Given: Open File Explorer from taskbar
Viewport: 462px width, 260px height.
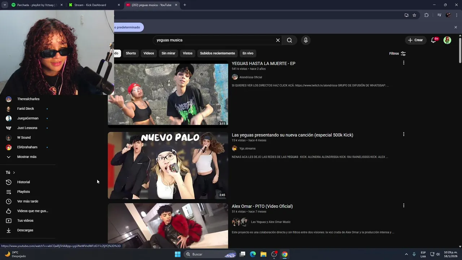Looking at the screenshot, I should pyautogui.click(x=263, y=254).
